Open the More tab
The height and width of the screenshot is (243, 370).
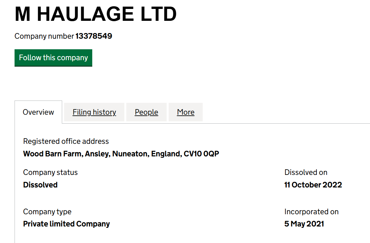[x=186, y=112]
